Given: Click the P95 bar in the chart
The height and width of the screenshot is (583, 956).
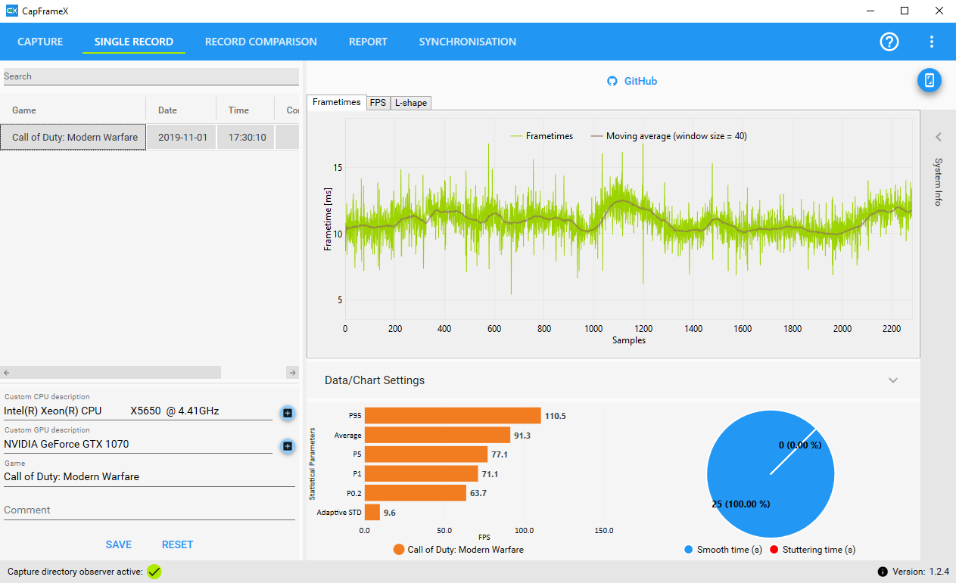Looking at the screenshot, I should (453, 416).
